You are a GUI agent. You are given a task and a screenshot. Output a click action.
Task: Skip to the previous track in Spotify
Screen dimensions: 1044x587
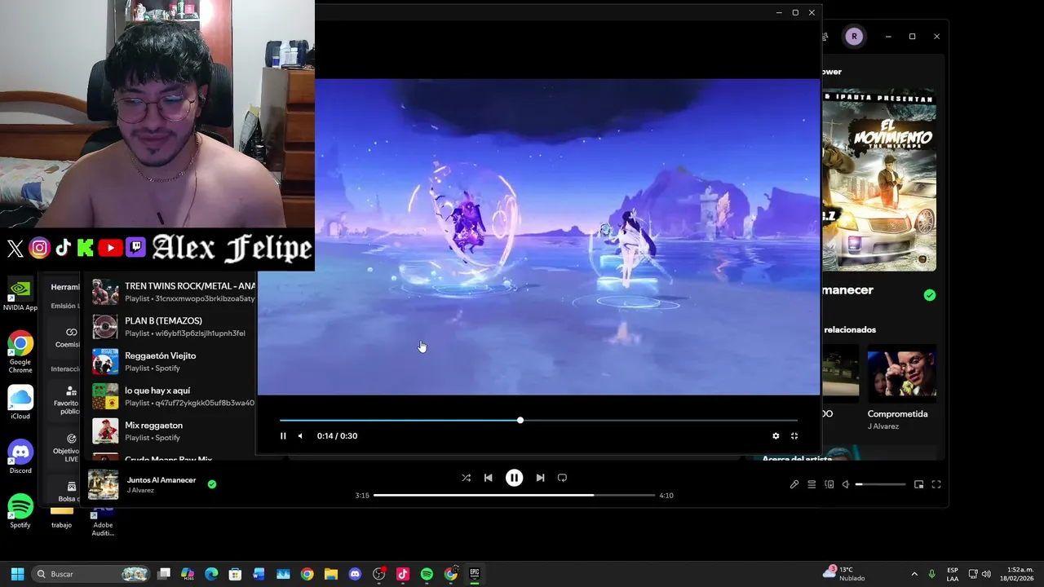[488, 478]
